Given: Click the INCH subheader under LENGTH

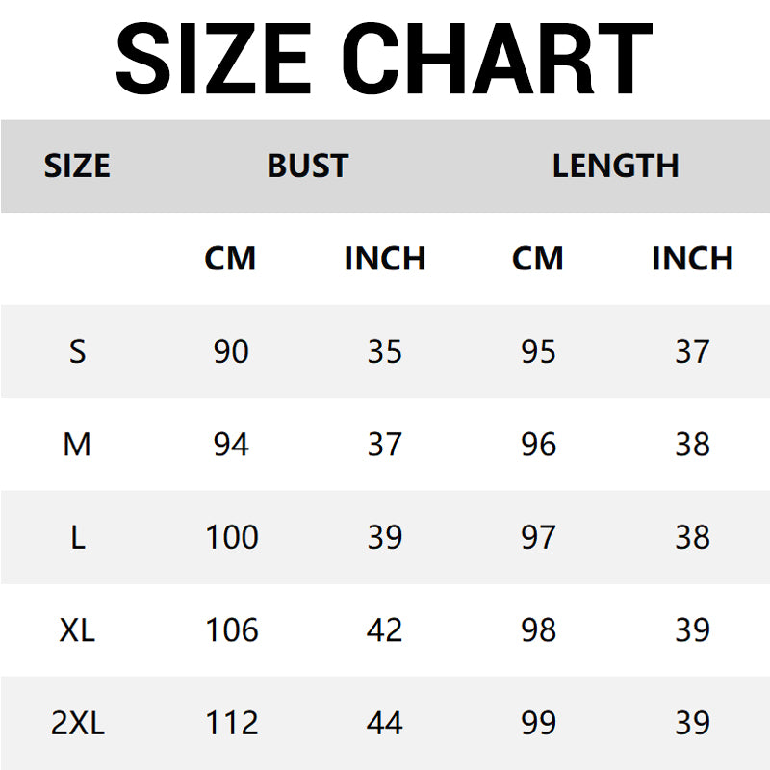Looking at the screenshot, I should point(692,259).
